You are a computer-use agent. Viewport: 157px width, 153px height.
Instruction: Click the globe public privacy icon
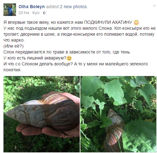click(x=45, y=13)
